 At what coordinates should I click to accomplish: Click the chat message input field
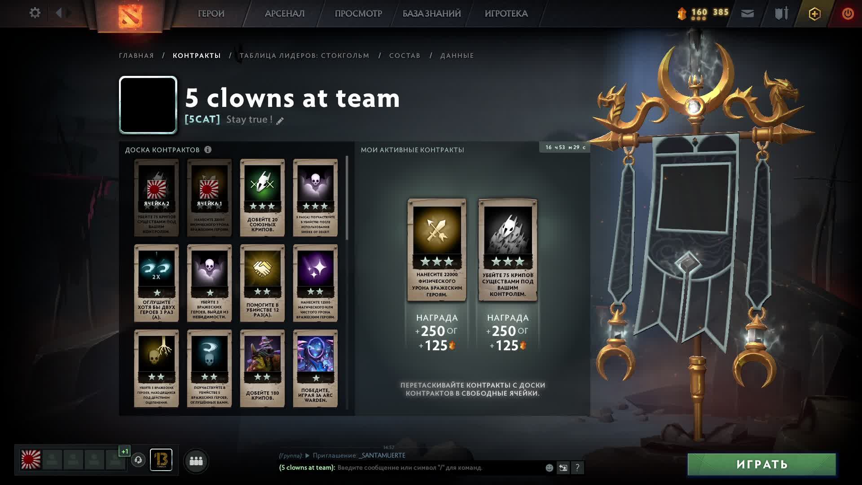440,467
